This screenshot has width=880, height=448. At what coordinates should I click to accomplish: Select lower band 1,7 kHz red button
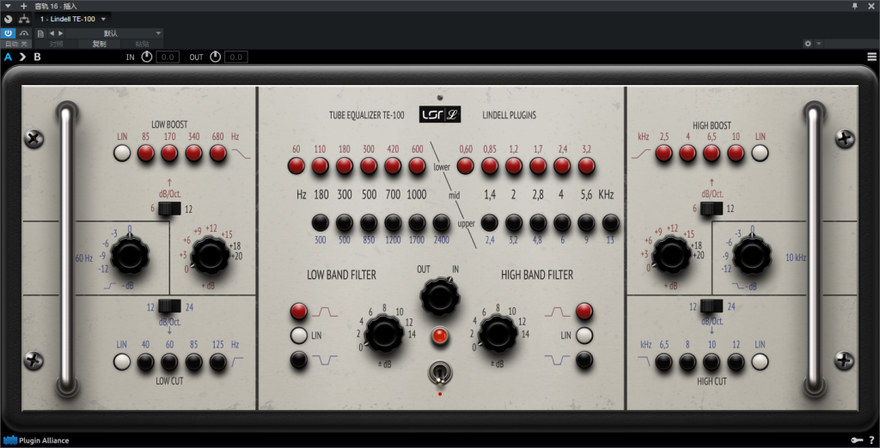pos(538,166)
